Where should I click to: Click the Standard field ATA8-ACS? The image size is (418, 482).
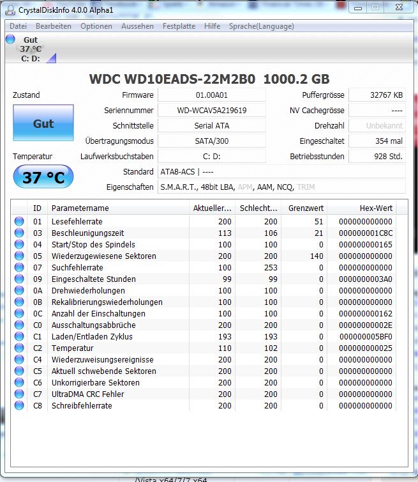pos(281,172)
